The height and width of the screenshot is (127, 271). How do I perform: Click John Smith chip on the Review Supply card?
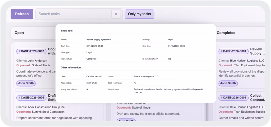click(x=228, y=83)
